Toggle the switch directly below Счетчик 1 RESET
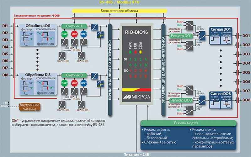 click(83, 43)
